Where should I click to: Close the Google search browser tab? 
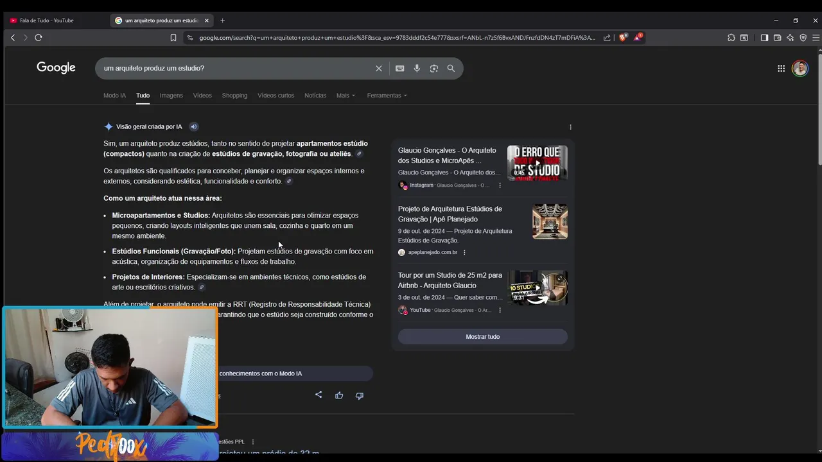207,21
